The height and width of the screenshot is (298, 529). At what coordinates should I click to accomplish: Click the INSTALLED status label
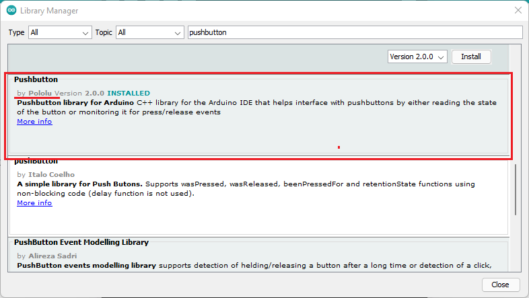pyautogui.click(x=129, y=93)
